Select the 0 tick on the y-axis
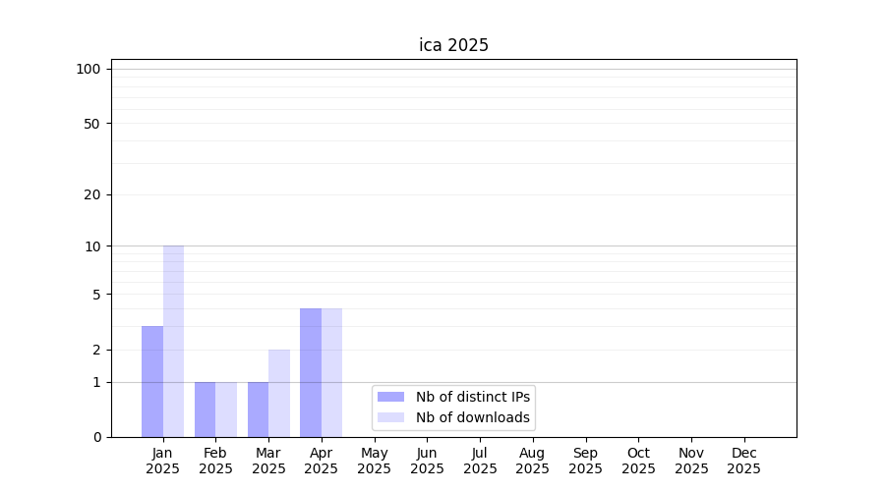885x491 pixels. tap(96, 437)
